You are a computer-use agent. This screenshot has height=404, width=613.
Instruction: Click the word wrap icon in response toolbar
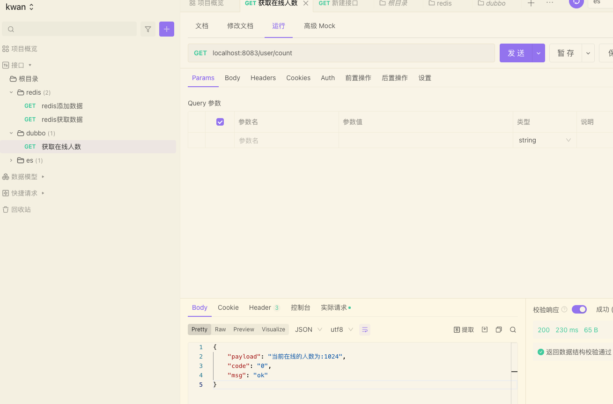pos(365,329)
